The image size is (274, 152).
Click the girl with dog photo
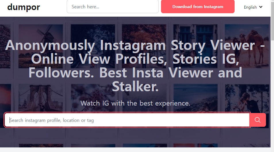pos(247,98)
